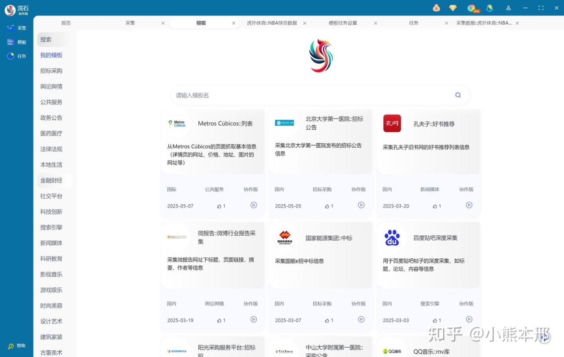The image size is (564, 357).
Task: Close the 任务 tab
Action: (446, 23)
